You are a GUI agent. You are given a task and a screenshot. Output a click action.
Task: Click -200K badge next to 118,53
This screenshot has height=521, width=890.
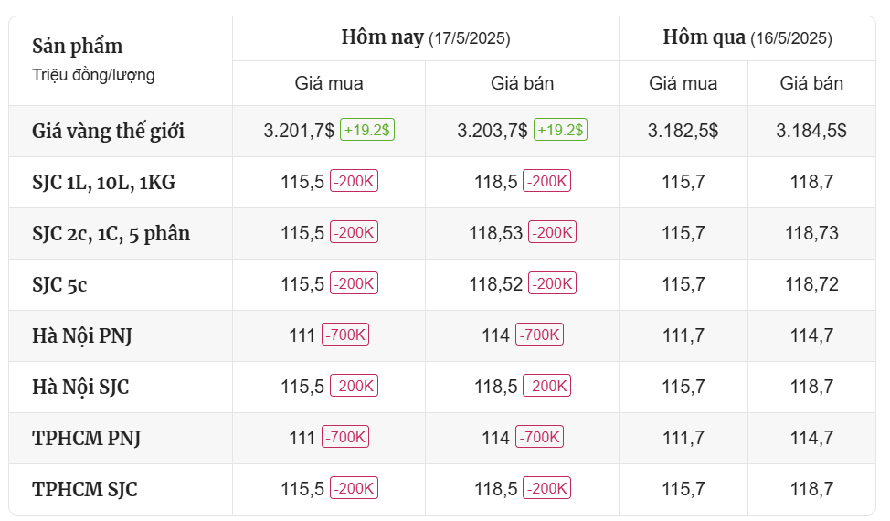(x=552, y=232)
